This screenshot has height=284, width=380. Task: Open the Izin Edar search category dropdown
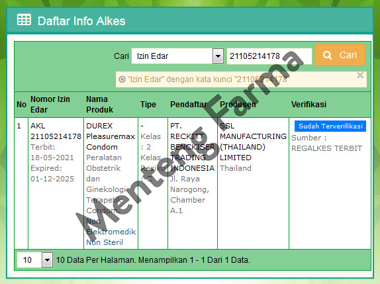pyautogui.click(x=177, y=56)
